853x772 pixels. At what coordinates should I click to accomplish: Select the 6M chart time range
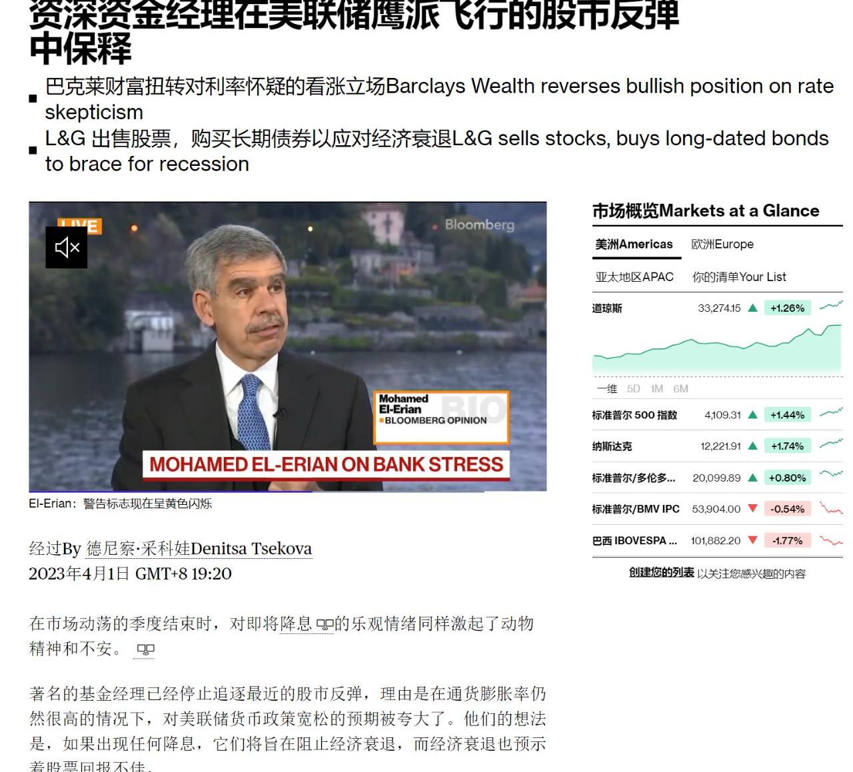coord(680,389)
